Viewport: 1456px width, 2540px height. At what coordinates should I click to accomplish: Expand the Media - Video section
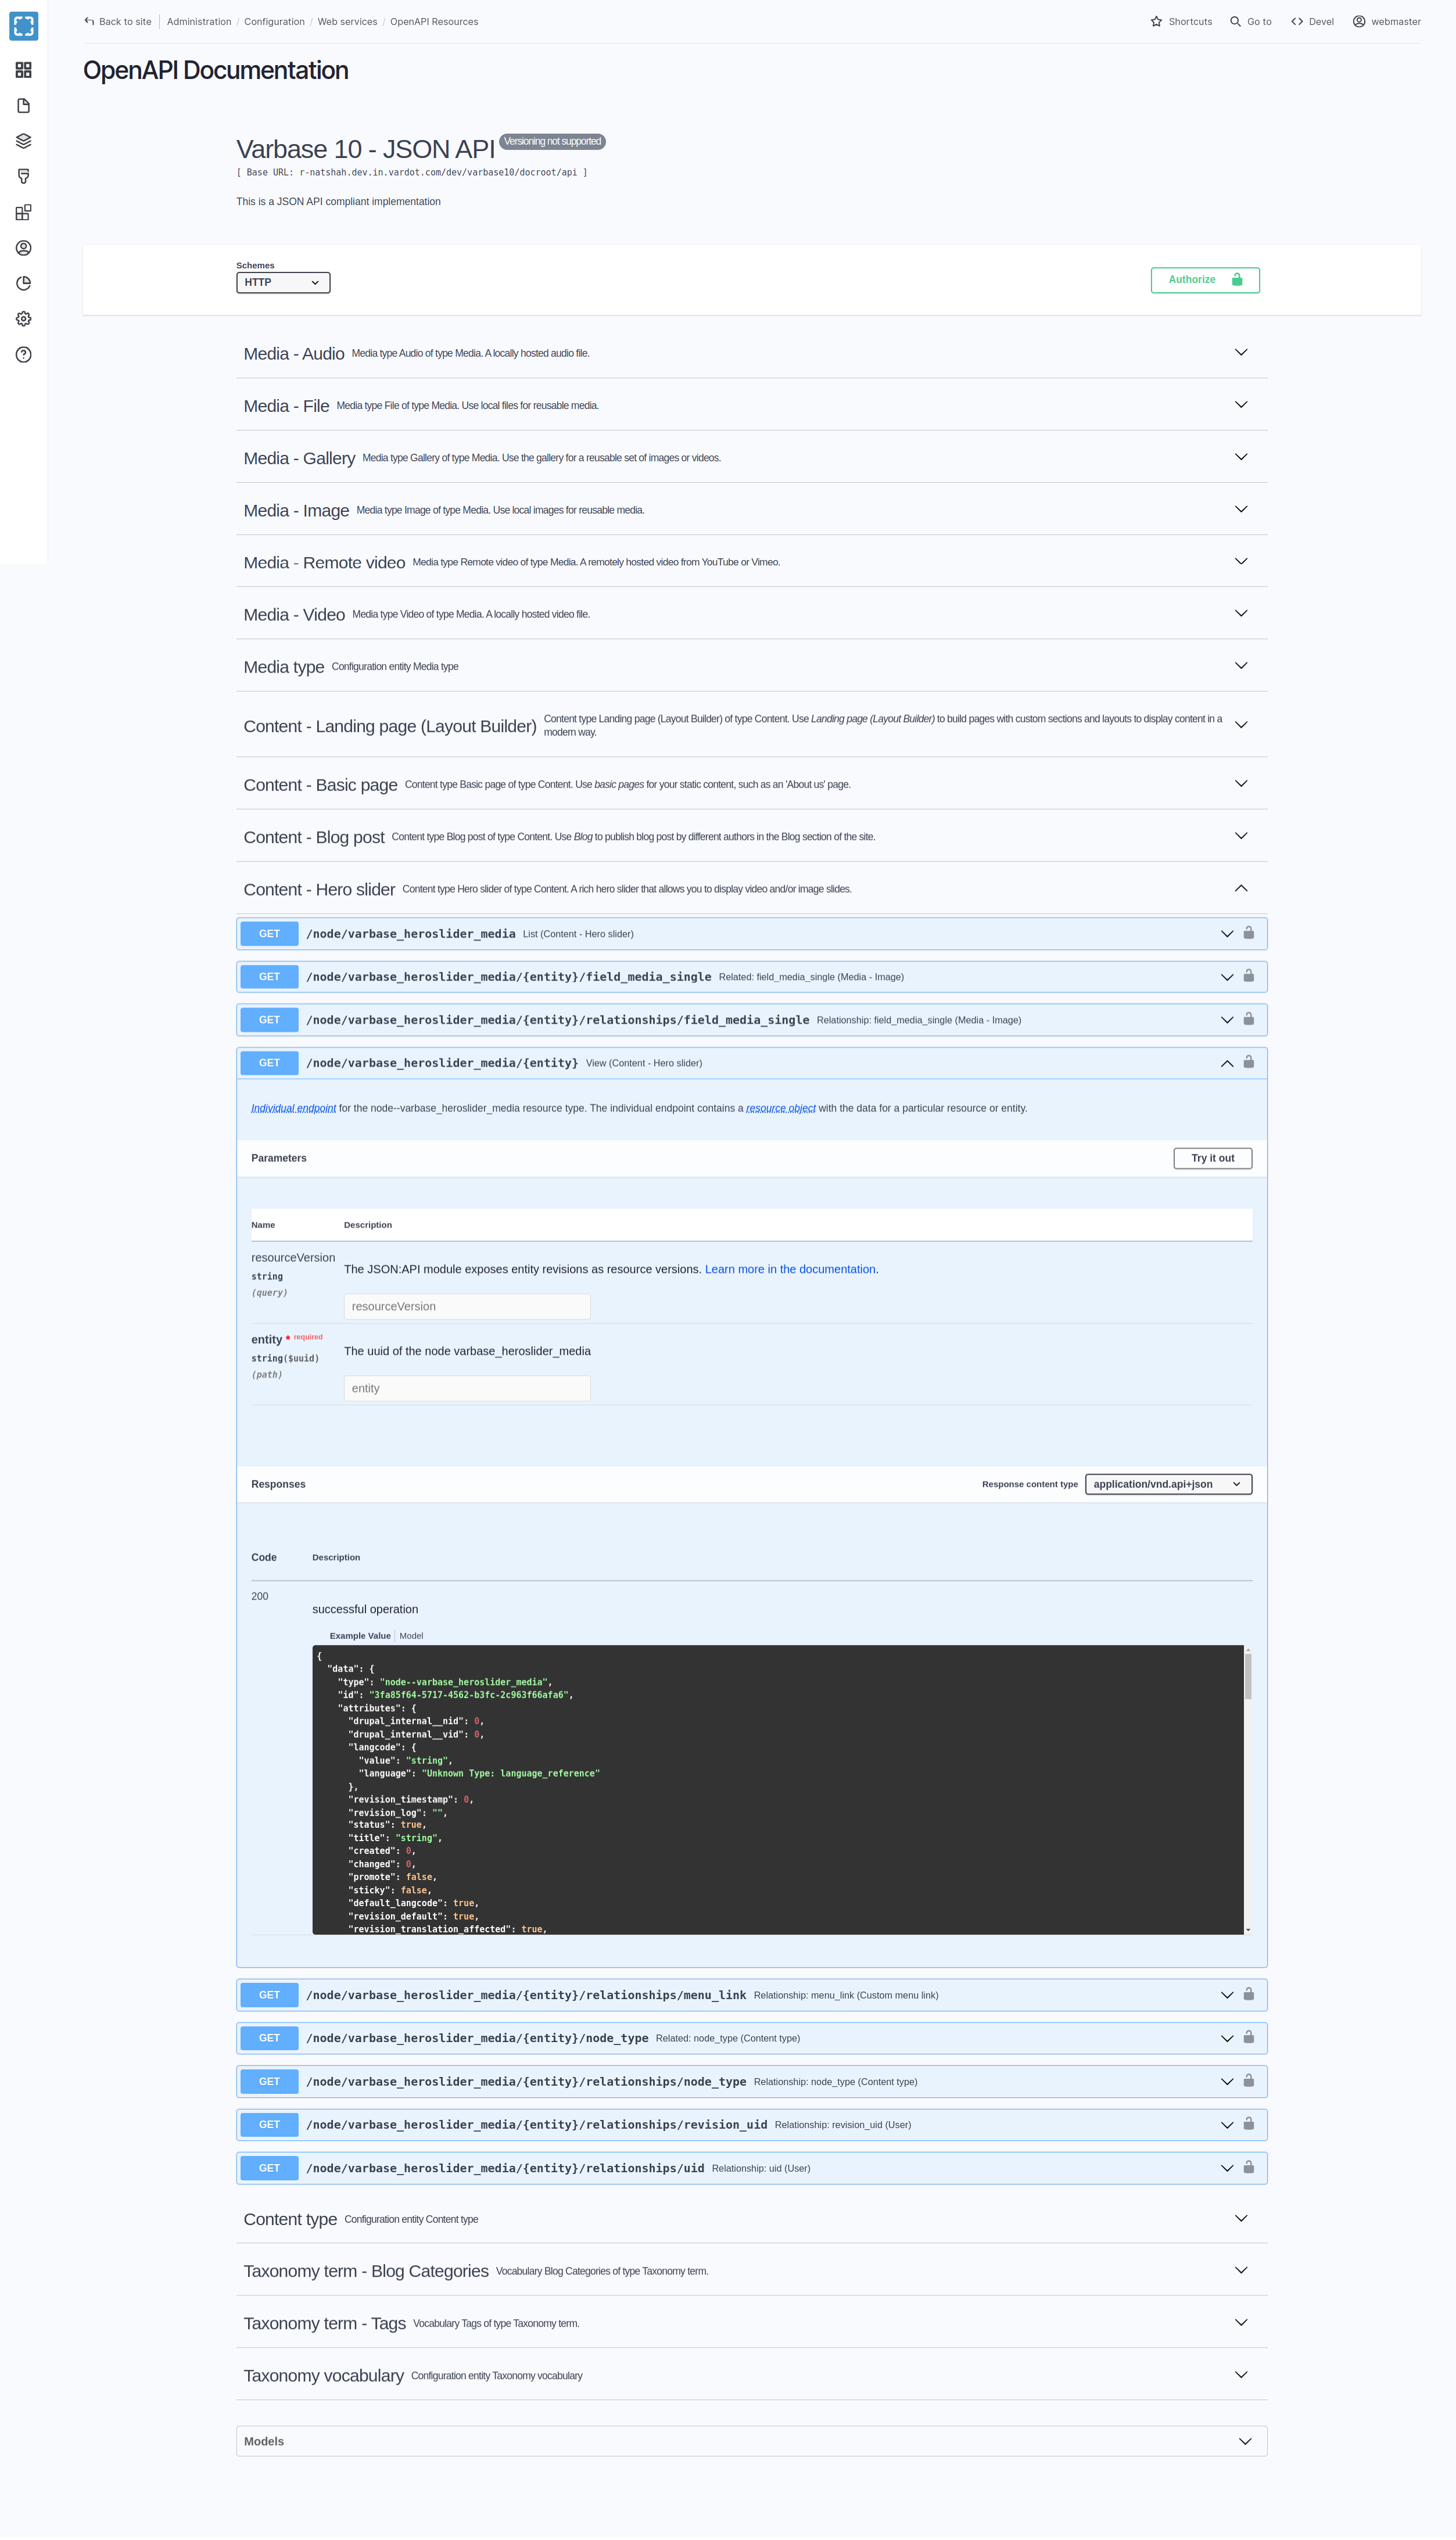point(751,614)
